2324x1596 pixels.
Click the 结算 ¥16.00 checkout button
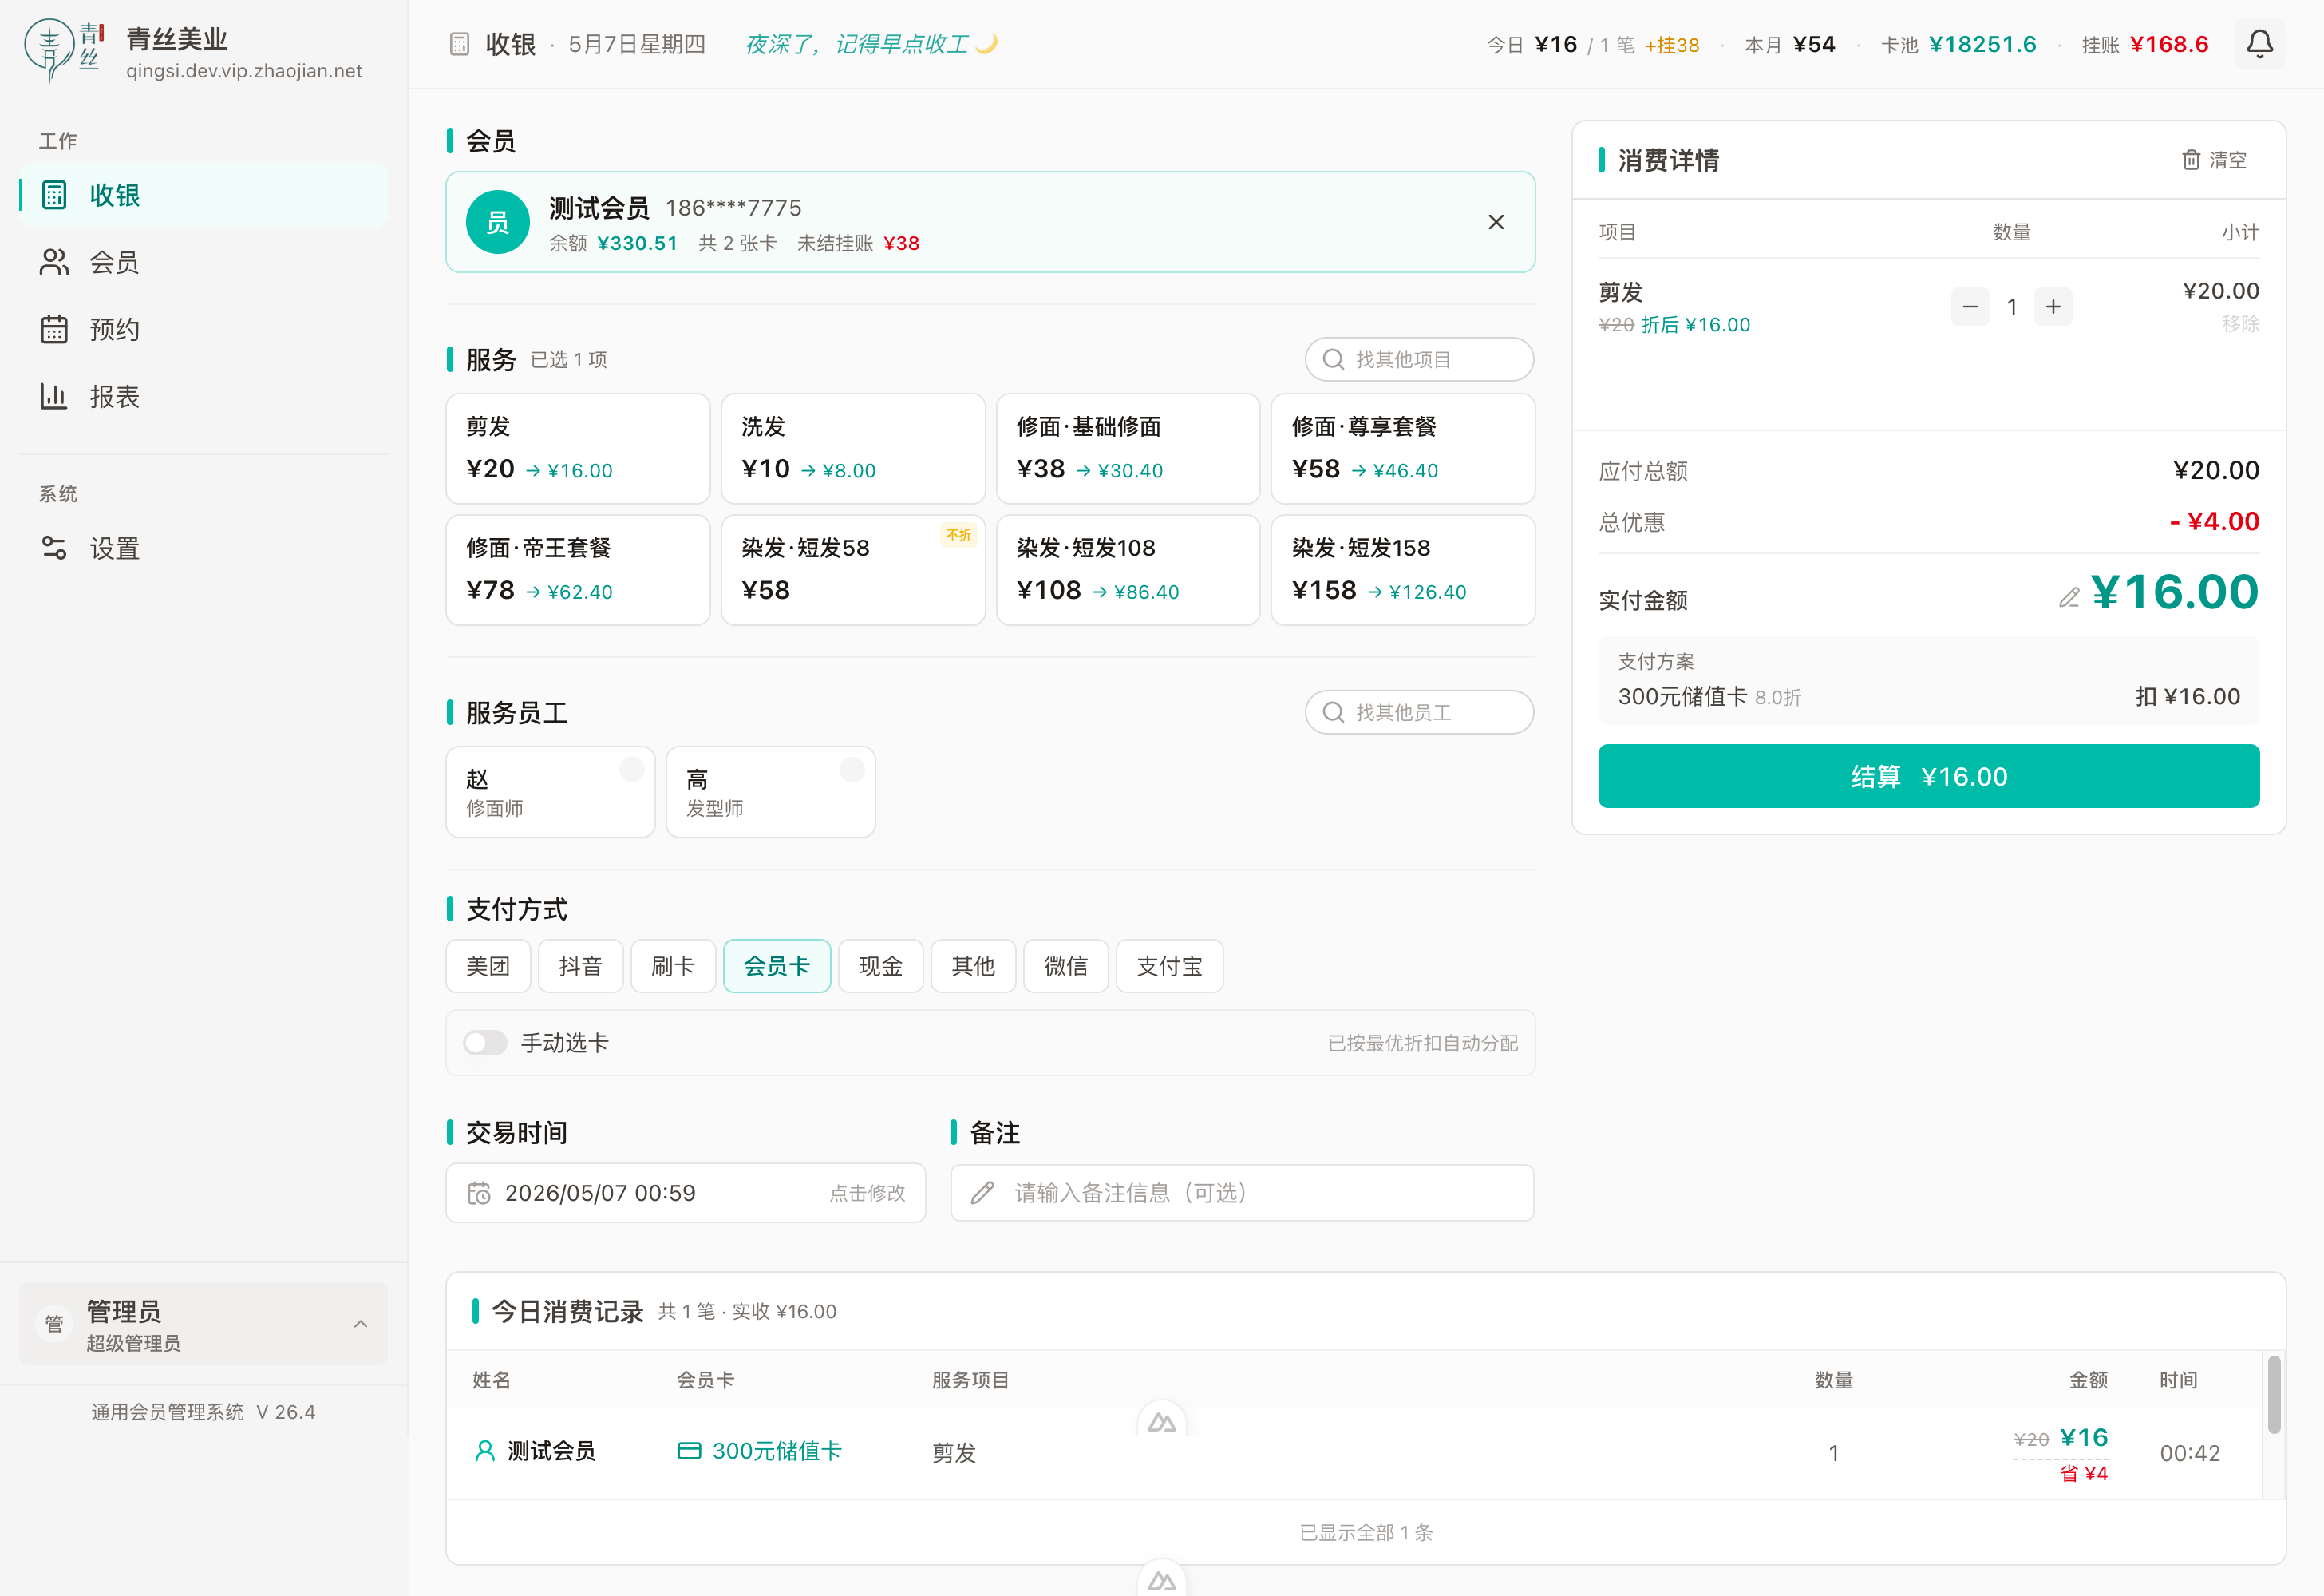coord(1928,775)
